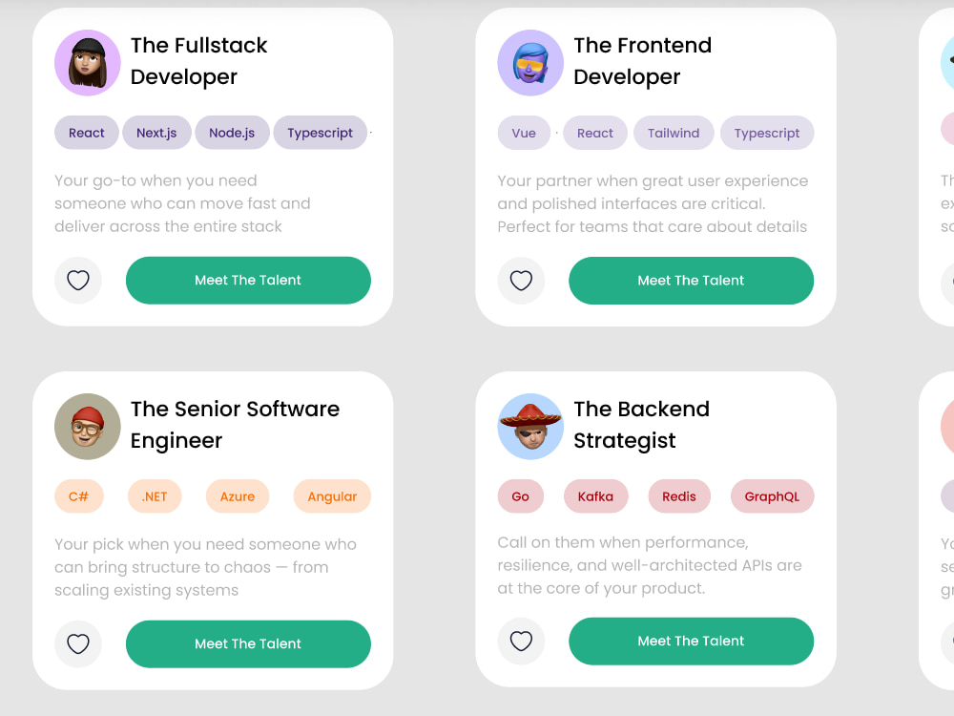Click the Kafka skill tag
Image resolution: width=954 pixels, height=716 pixels.
(x=595, y=496)
